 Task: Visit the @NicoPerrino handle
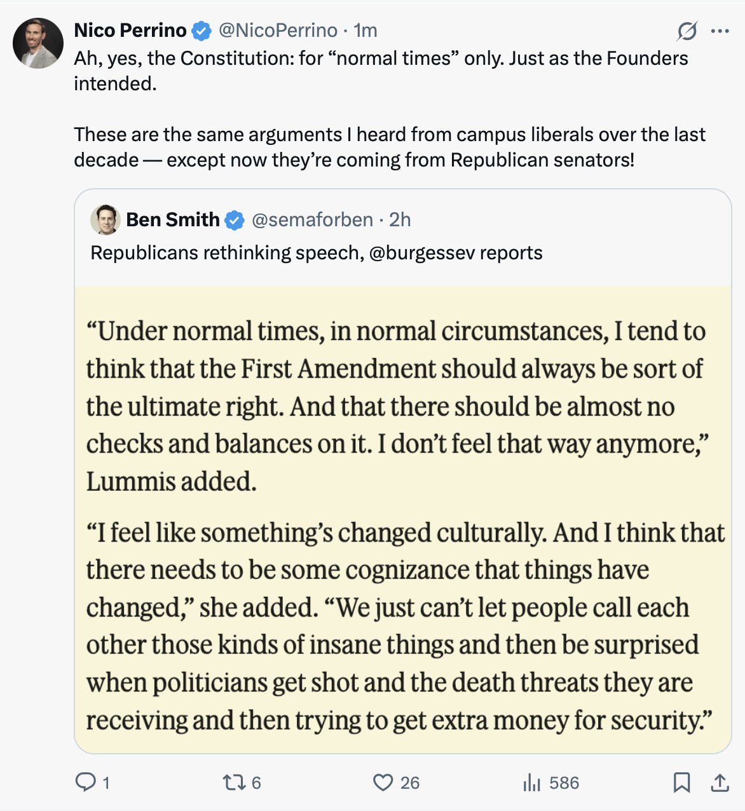(x=278, y=31)
